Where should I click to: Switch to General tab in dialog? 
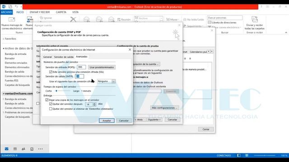pyautogui.click(x=47, y=57)
